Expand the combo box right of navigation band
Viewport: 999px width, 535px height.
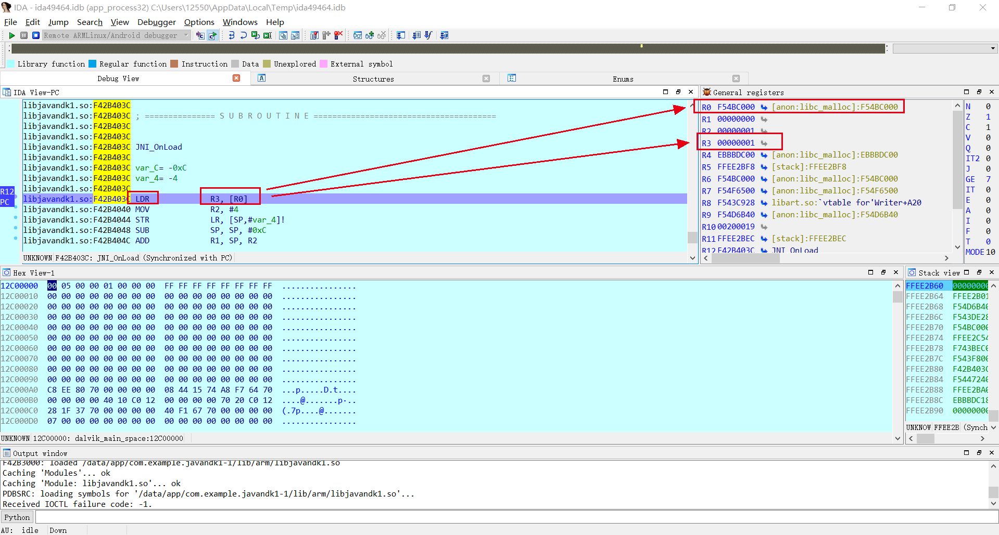(x=993, y=48)
